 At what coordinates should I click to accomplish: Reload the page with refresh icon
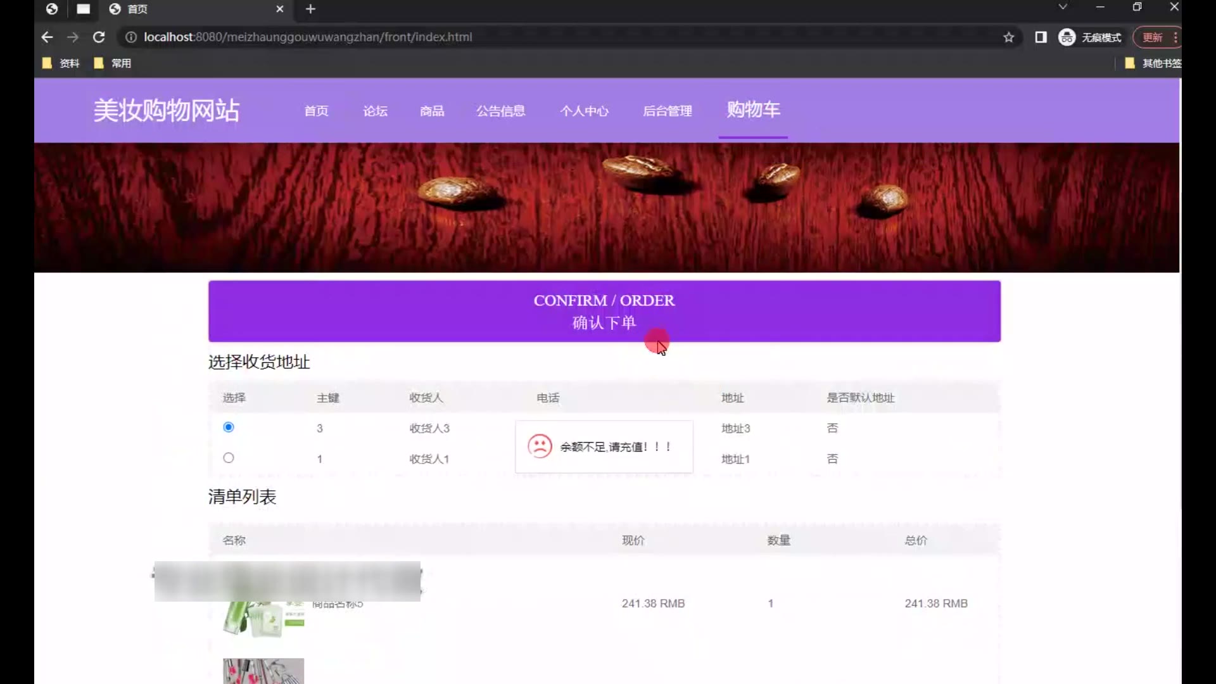pos(99,37)
